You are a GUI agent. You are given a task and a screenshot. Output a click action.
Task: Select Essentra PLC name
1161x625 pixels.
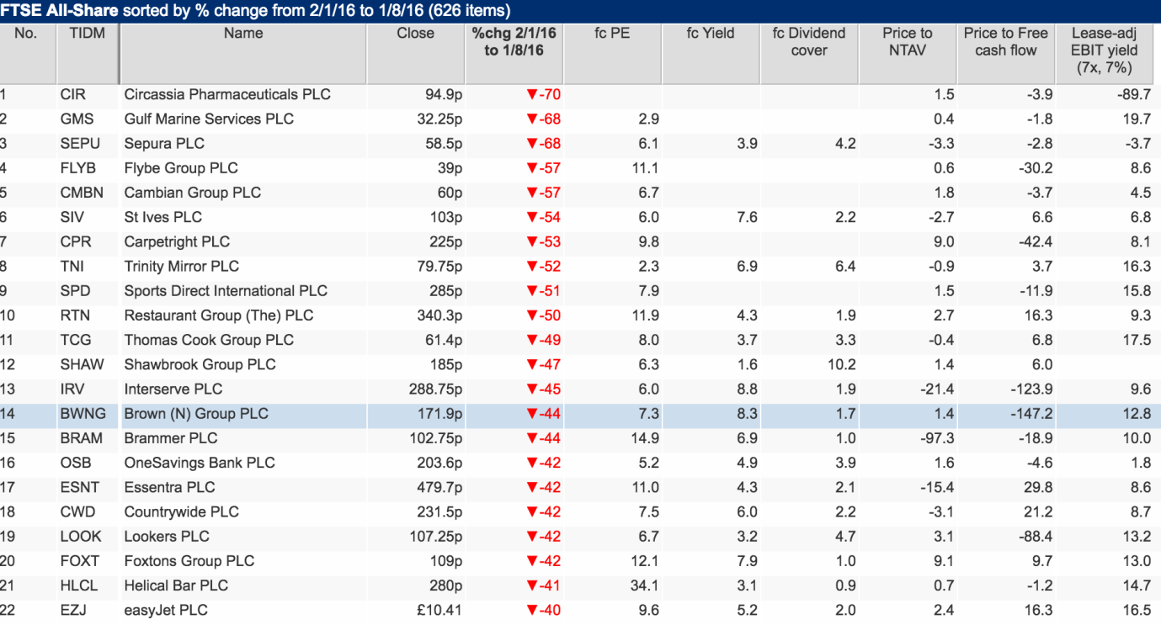pos(169,487)
